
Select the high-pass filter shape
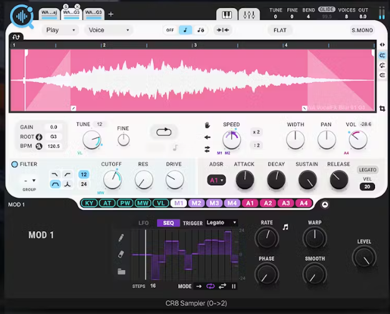click(67, 175)
